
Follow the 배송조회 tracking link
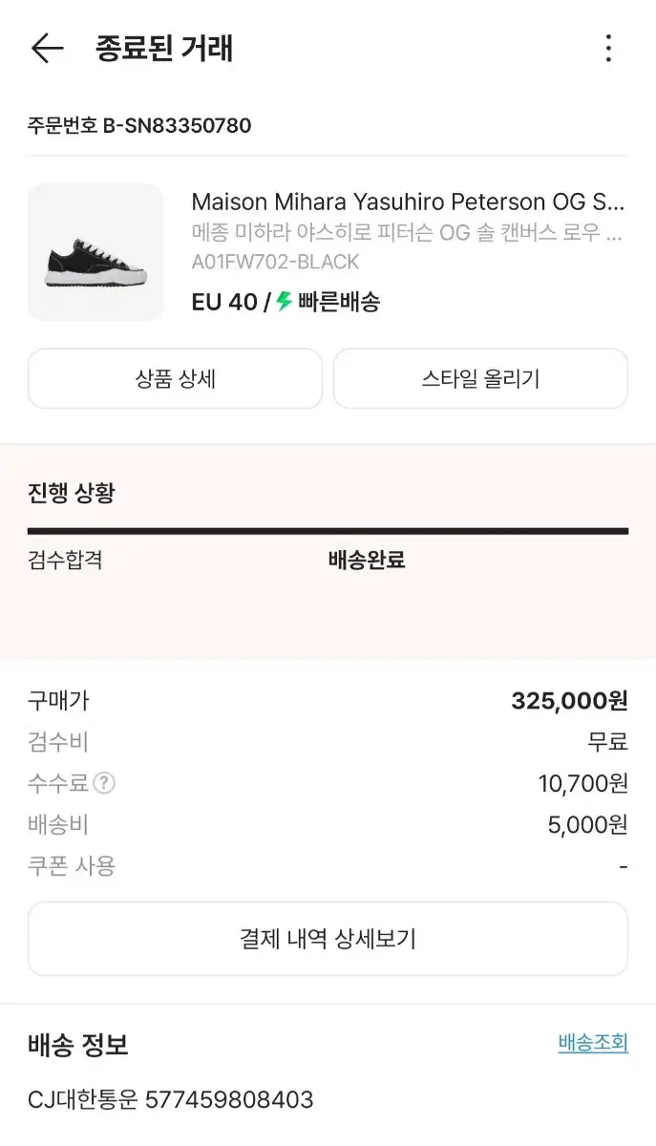click(x=593, y=1043)
